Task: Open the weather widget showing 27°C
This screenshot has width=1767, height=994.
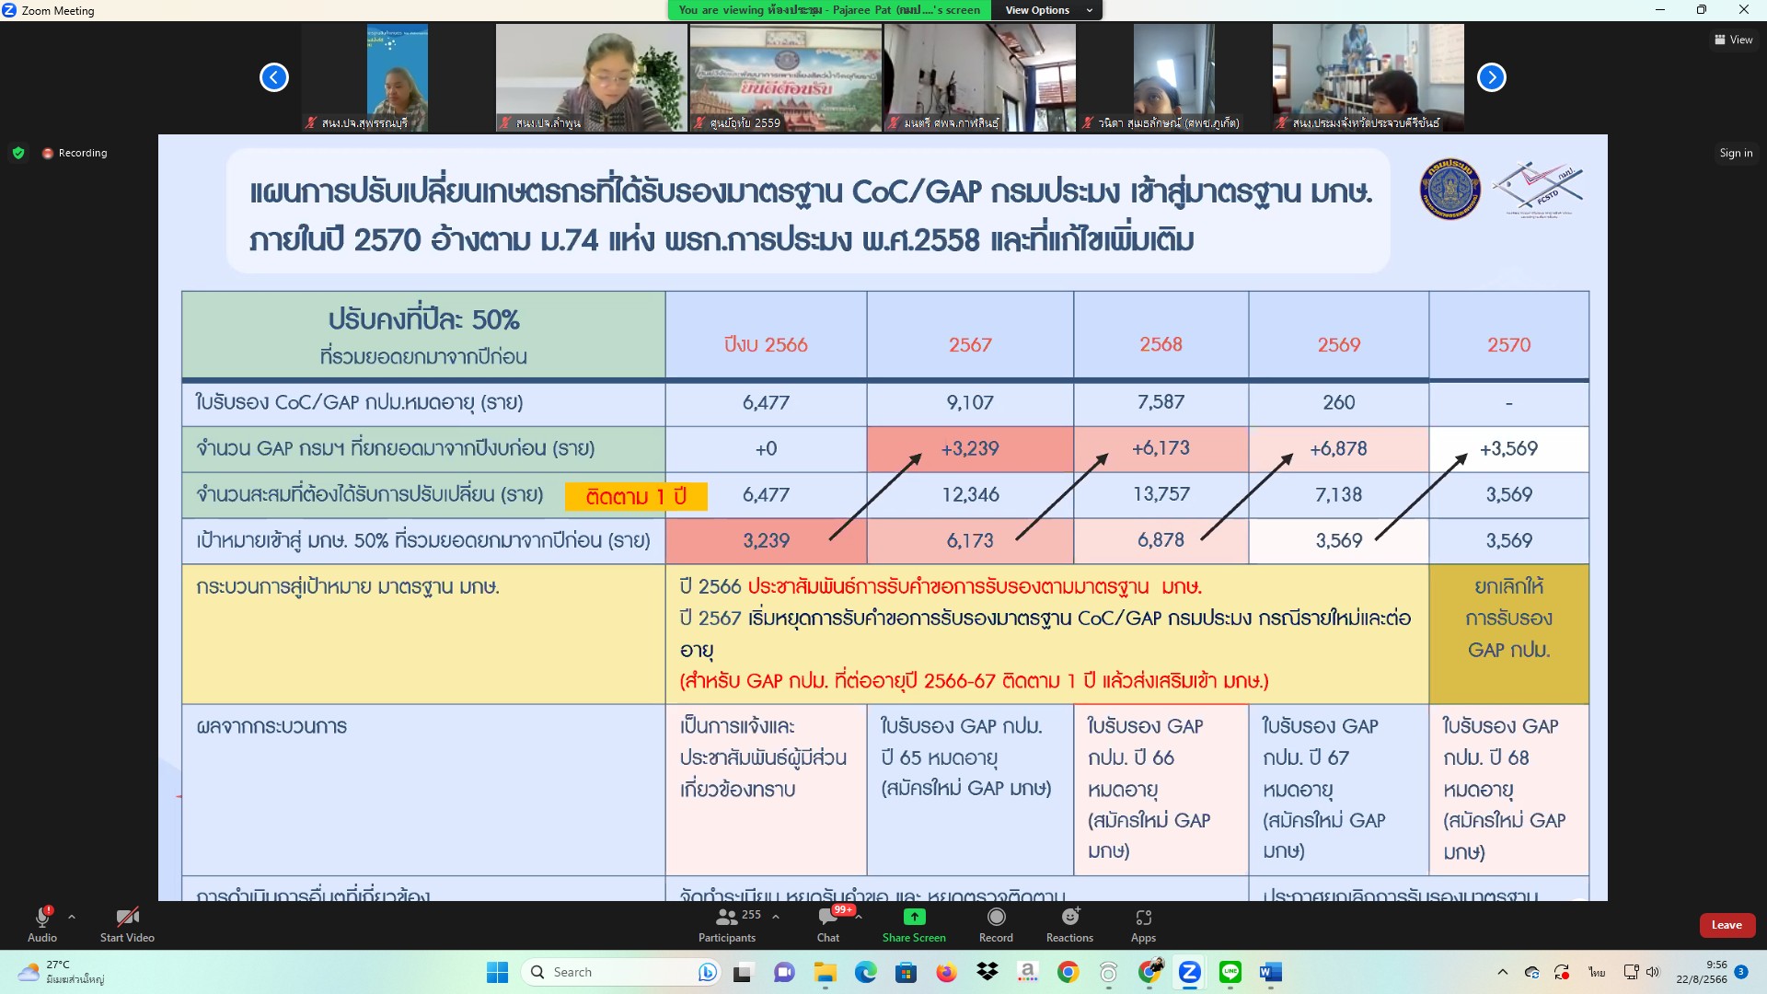Action: tap(63, 972)
